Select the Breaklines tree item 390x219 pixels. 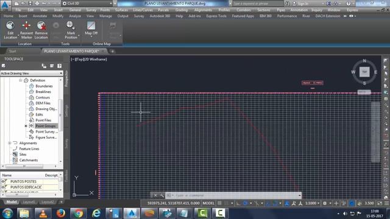pos(43,92)
